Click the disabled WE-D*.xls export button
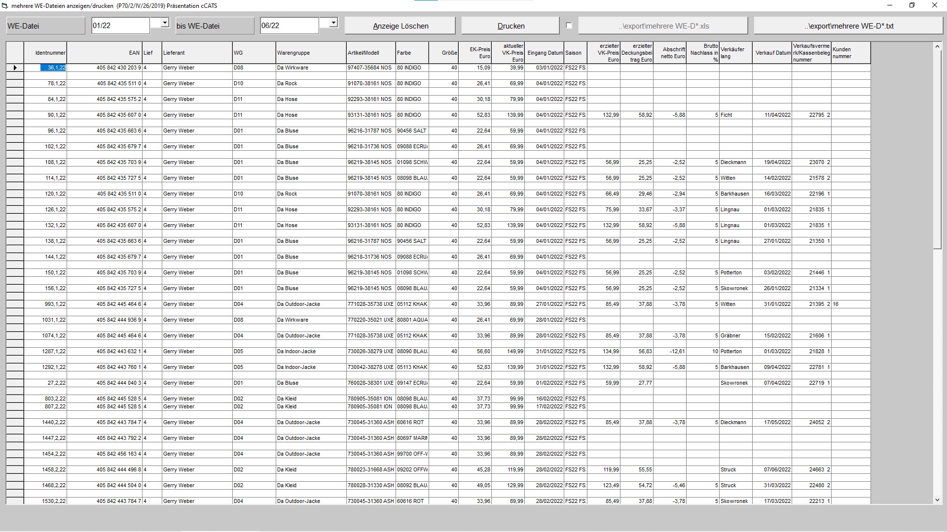 [x=663, y=26]
